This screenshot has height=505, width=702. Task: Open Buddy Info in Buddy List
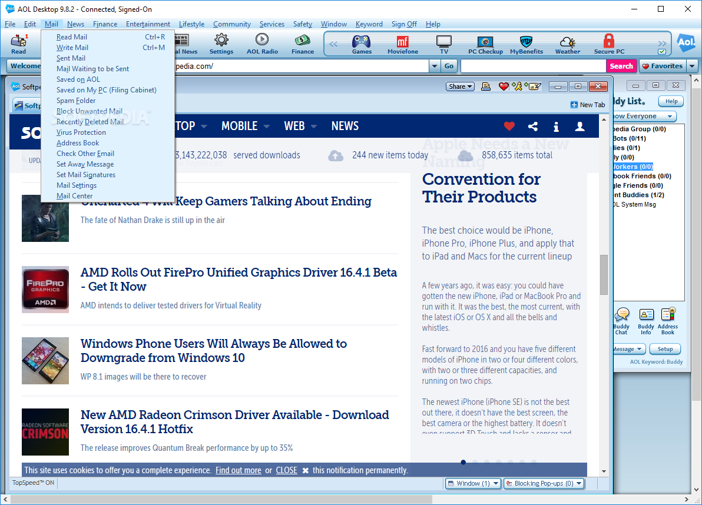click(646, 321)
